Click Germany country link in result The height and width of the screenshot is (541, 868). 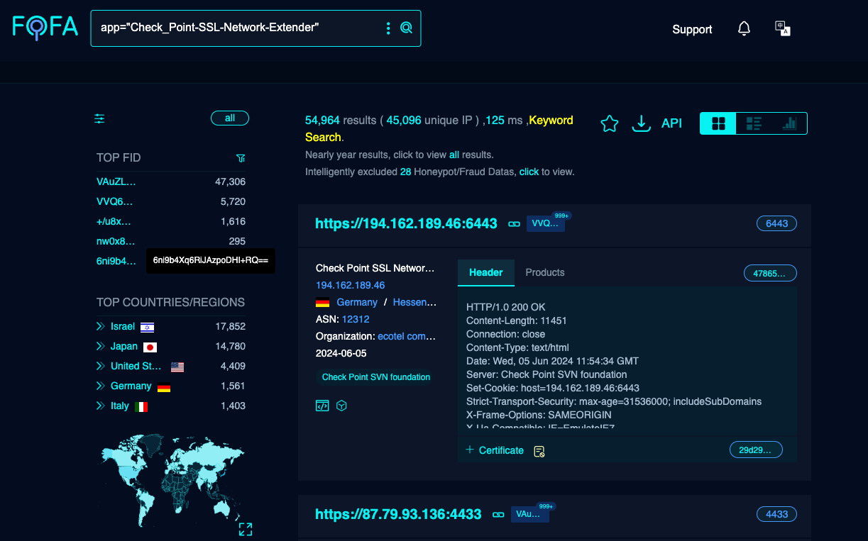click(357, 302)
